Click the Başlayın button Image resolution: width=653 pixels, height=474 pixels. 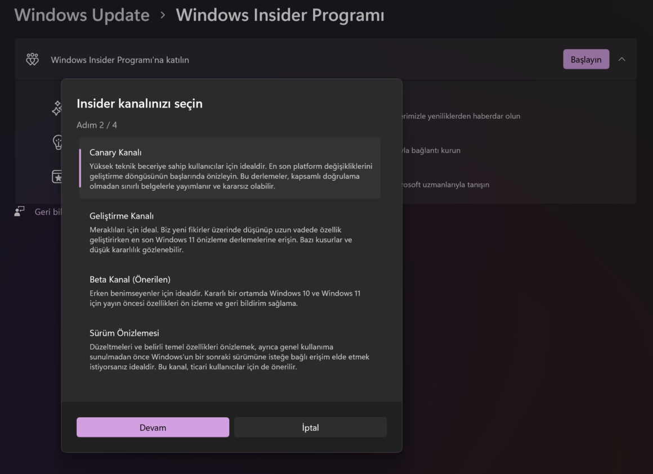click(586, 60)
